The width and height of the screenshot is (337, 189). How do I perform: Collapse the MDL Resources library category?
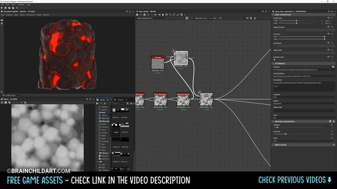(x=97, y=153)
